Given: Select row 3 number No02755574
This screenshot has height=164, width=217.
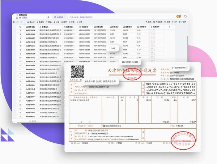Looking at the screenshot, I should pyautogui.click(x=30, y=30).
